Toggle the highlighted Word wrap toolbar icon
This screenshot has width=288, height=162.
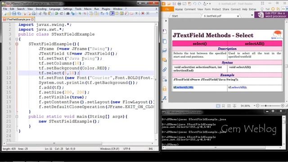(112, 13)
